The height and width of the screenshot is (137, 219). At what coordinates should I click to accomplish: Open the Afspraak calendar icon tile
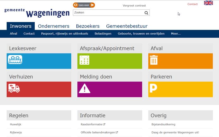coord(85,60)
